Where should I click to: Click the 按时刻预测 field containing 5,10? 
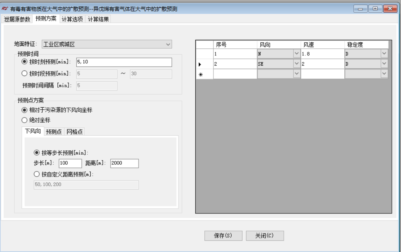pos(124,62)
